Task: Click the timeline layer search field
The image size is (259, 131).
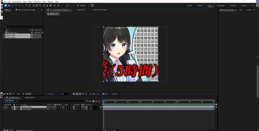Action: pyautogui.click(x=50, y=101)
